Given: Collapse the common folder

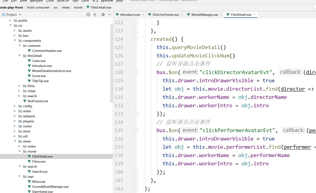Looking at the screenshot, I should click(x=19, y=46).
